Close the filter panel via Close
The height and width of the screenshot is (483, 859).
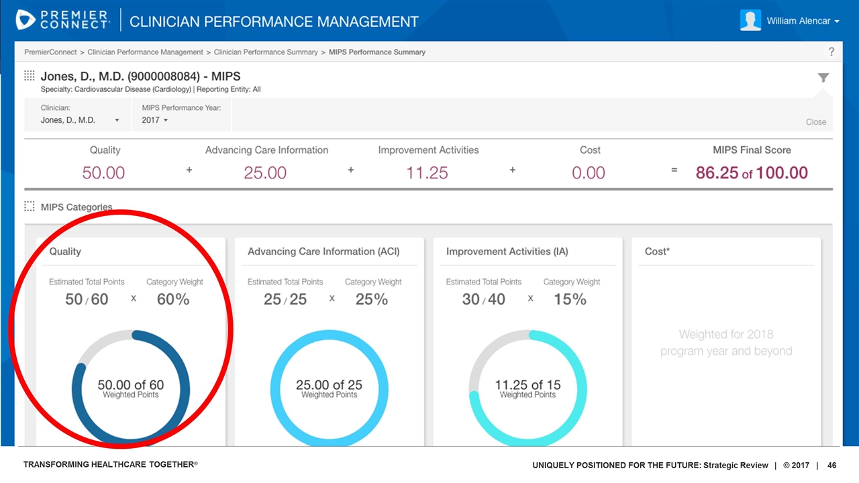tap(816, 122)
